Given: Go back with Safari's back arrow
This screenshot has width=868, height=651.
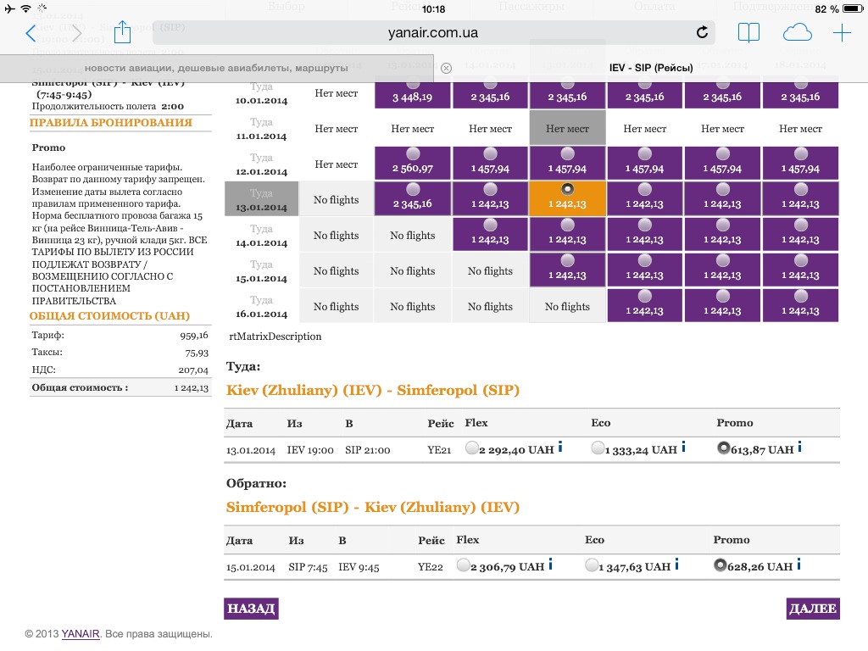Looking at the screenshot, I should (x=31, y=33).
